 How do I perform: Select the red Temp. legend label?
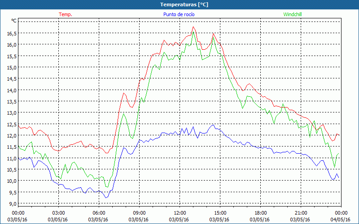66,14
